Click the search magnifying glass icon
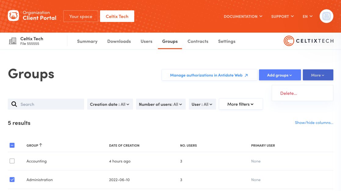The image size is (341, 191). [14, 104]
